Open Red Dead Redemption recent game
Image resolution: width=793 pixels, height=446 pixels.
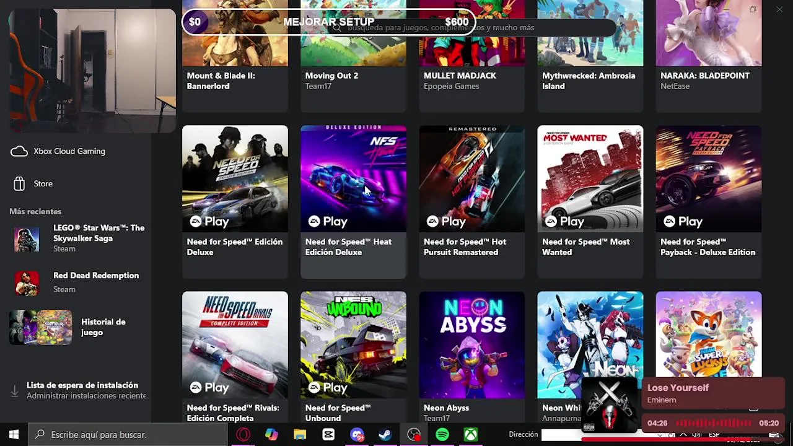point(79,282)
